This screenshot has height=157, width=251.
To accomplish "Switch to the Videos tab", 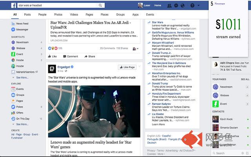I will 74,15.
